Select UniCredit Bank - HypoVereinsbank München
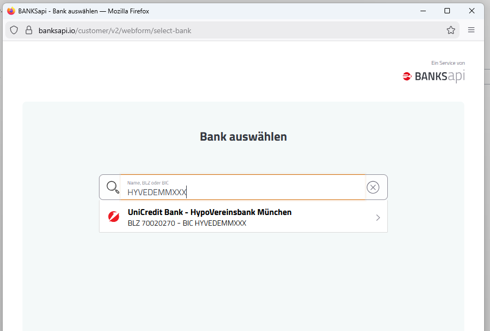This screenshot has height=331, width=490. pyautogui.click(x=210, y=212)
